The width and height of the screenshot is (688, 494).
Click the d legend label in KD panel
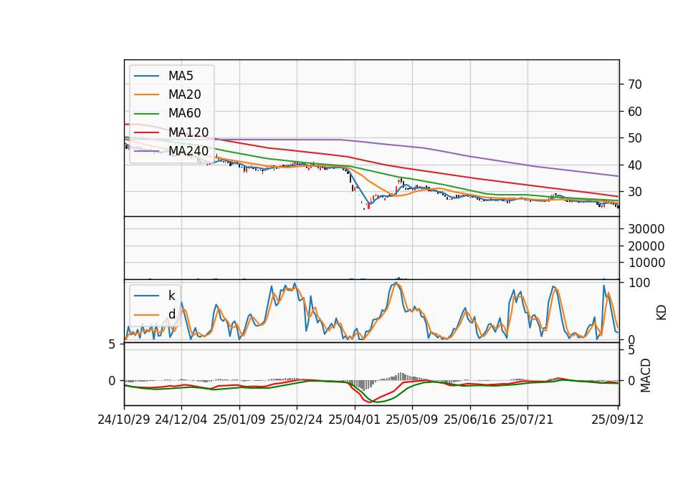pyautogui.click(x=171, y=314)
